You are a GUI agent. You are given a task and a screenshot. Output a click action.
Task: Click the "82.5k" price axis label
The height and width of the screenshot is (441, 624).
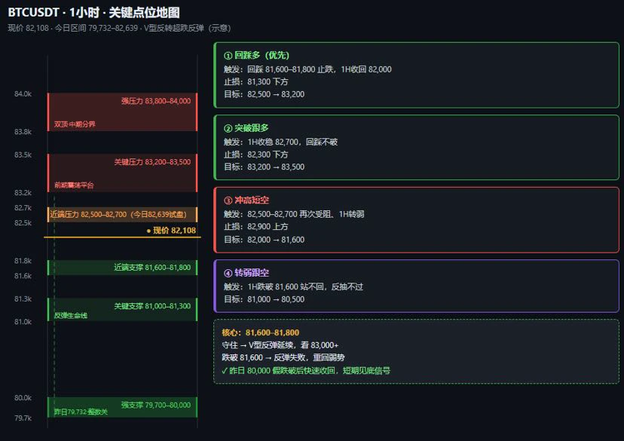[x=23, y=223]
